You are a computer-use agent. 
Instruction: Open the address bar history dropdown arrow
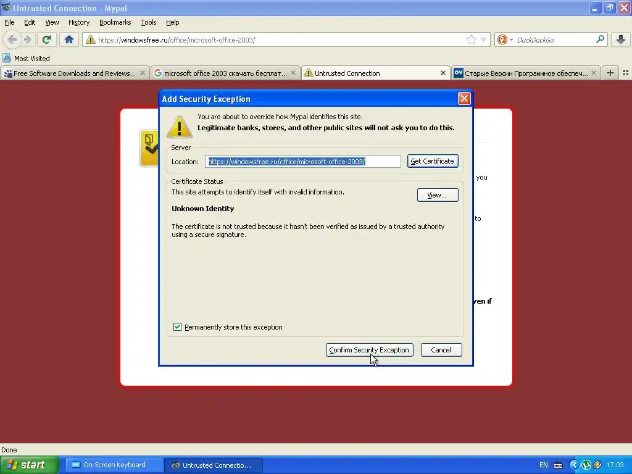(x=483, y=39)
